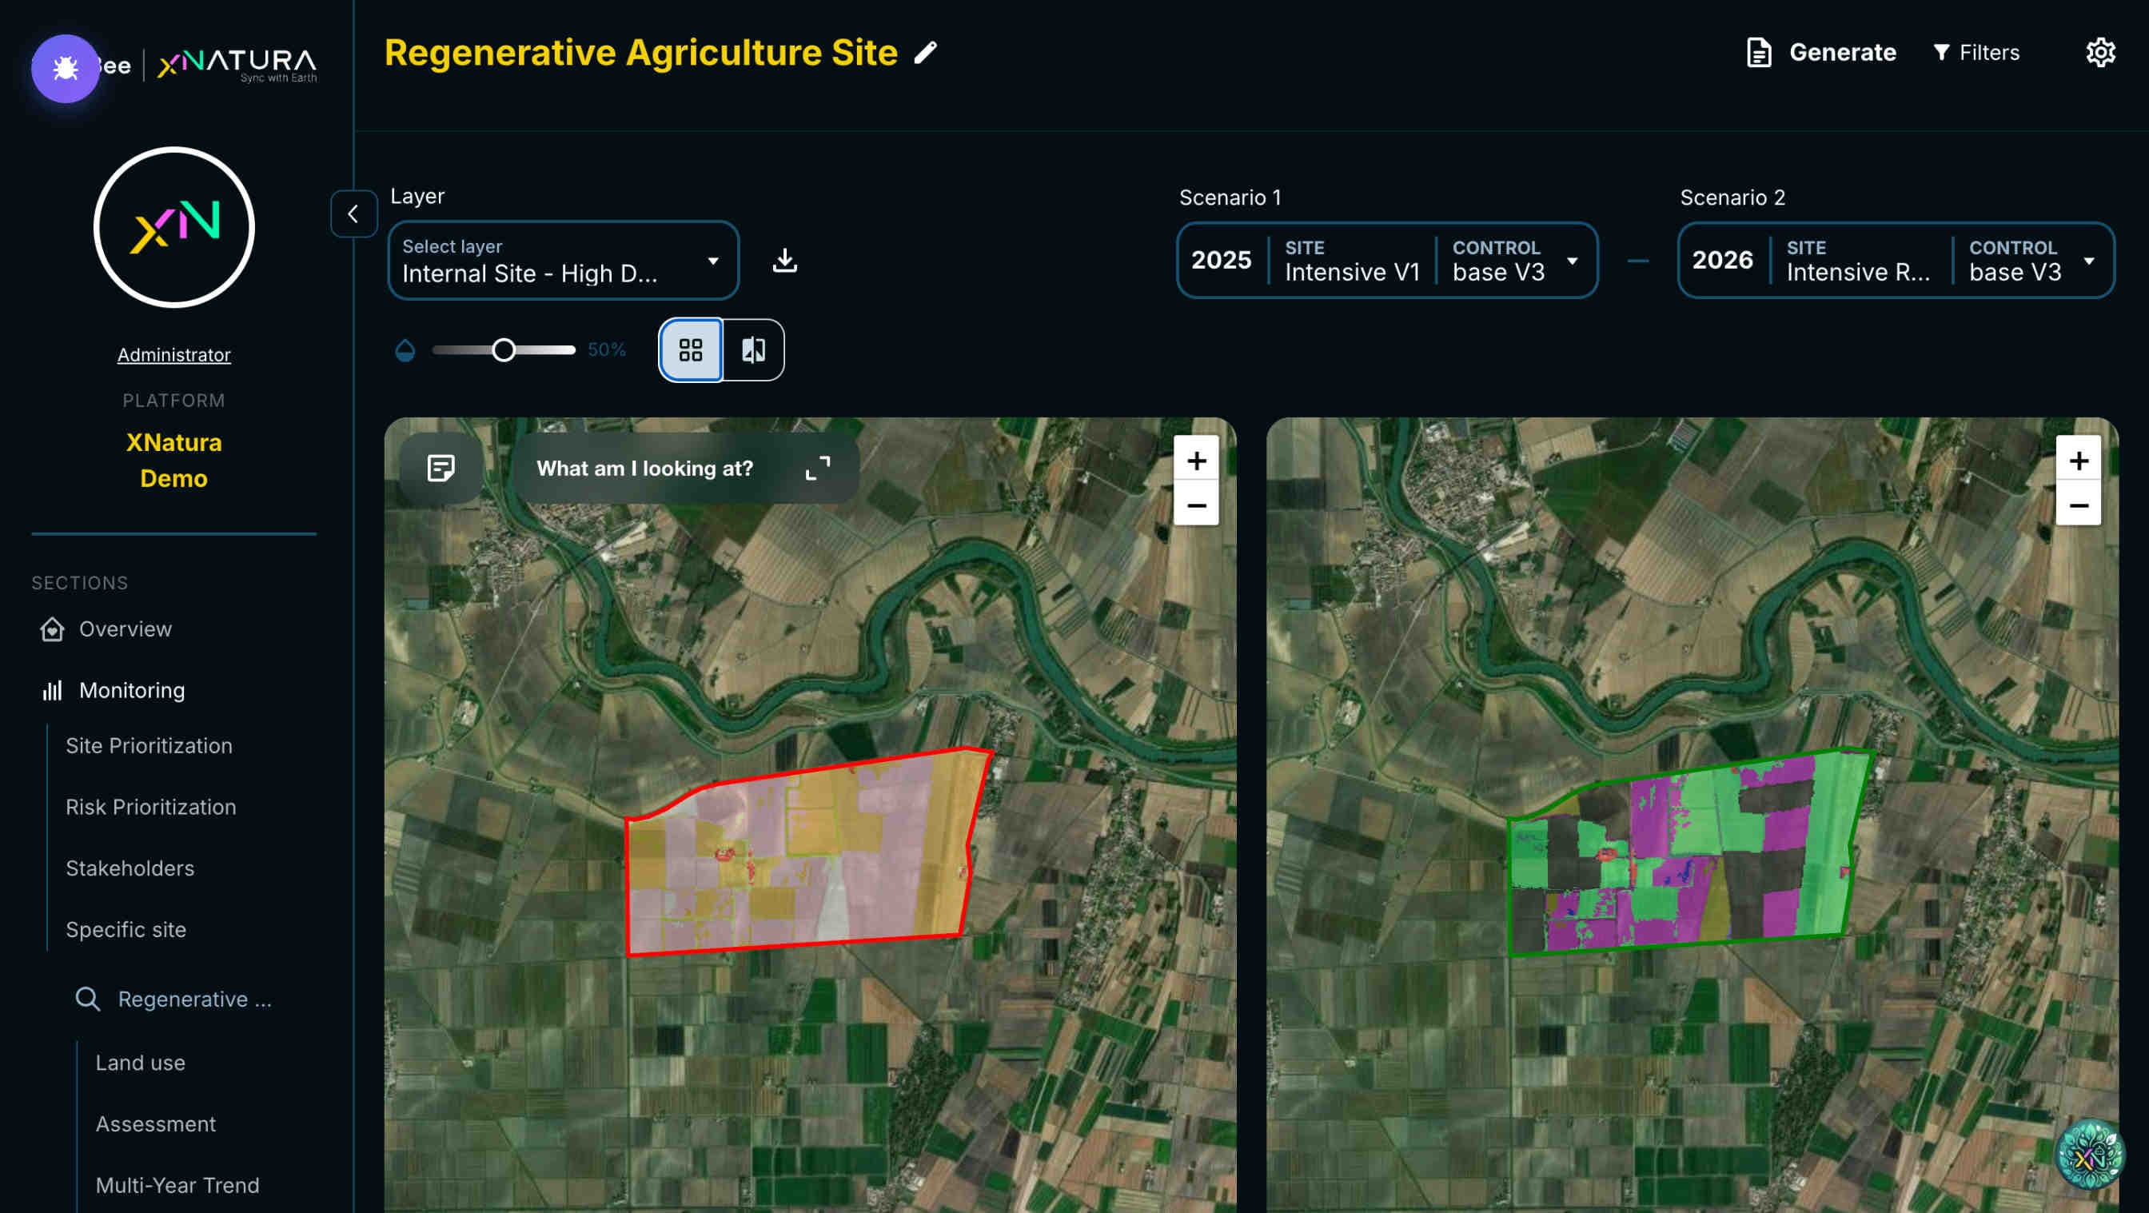Open the XNatura assistant floating icon

(x=2090, y=1155)
